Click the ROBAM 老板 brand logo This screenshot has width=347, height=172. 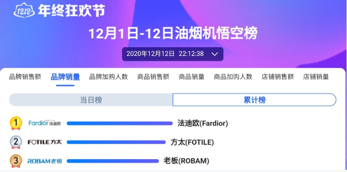[45, 161]
